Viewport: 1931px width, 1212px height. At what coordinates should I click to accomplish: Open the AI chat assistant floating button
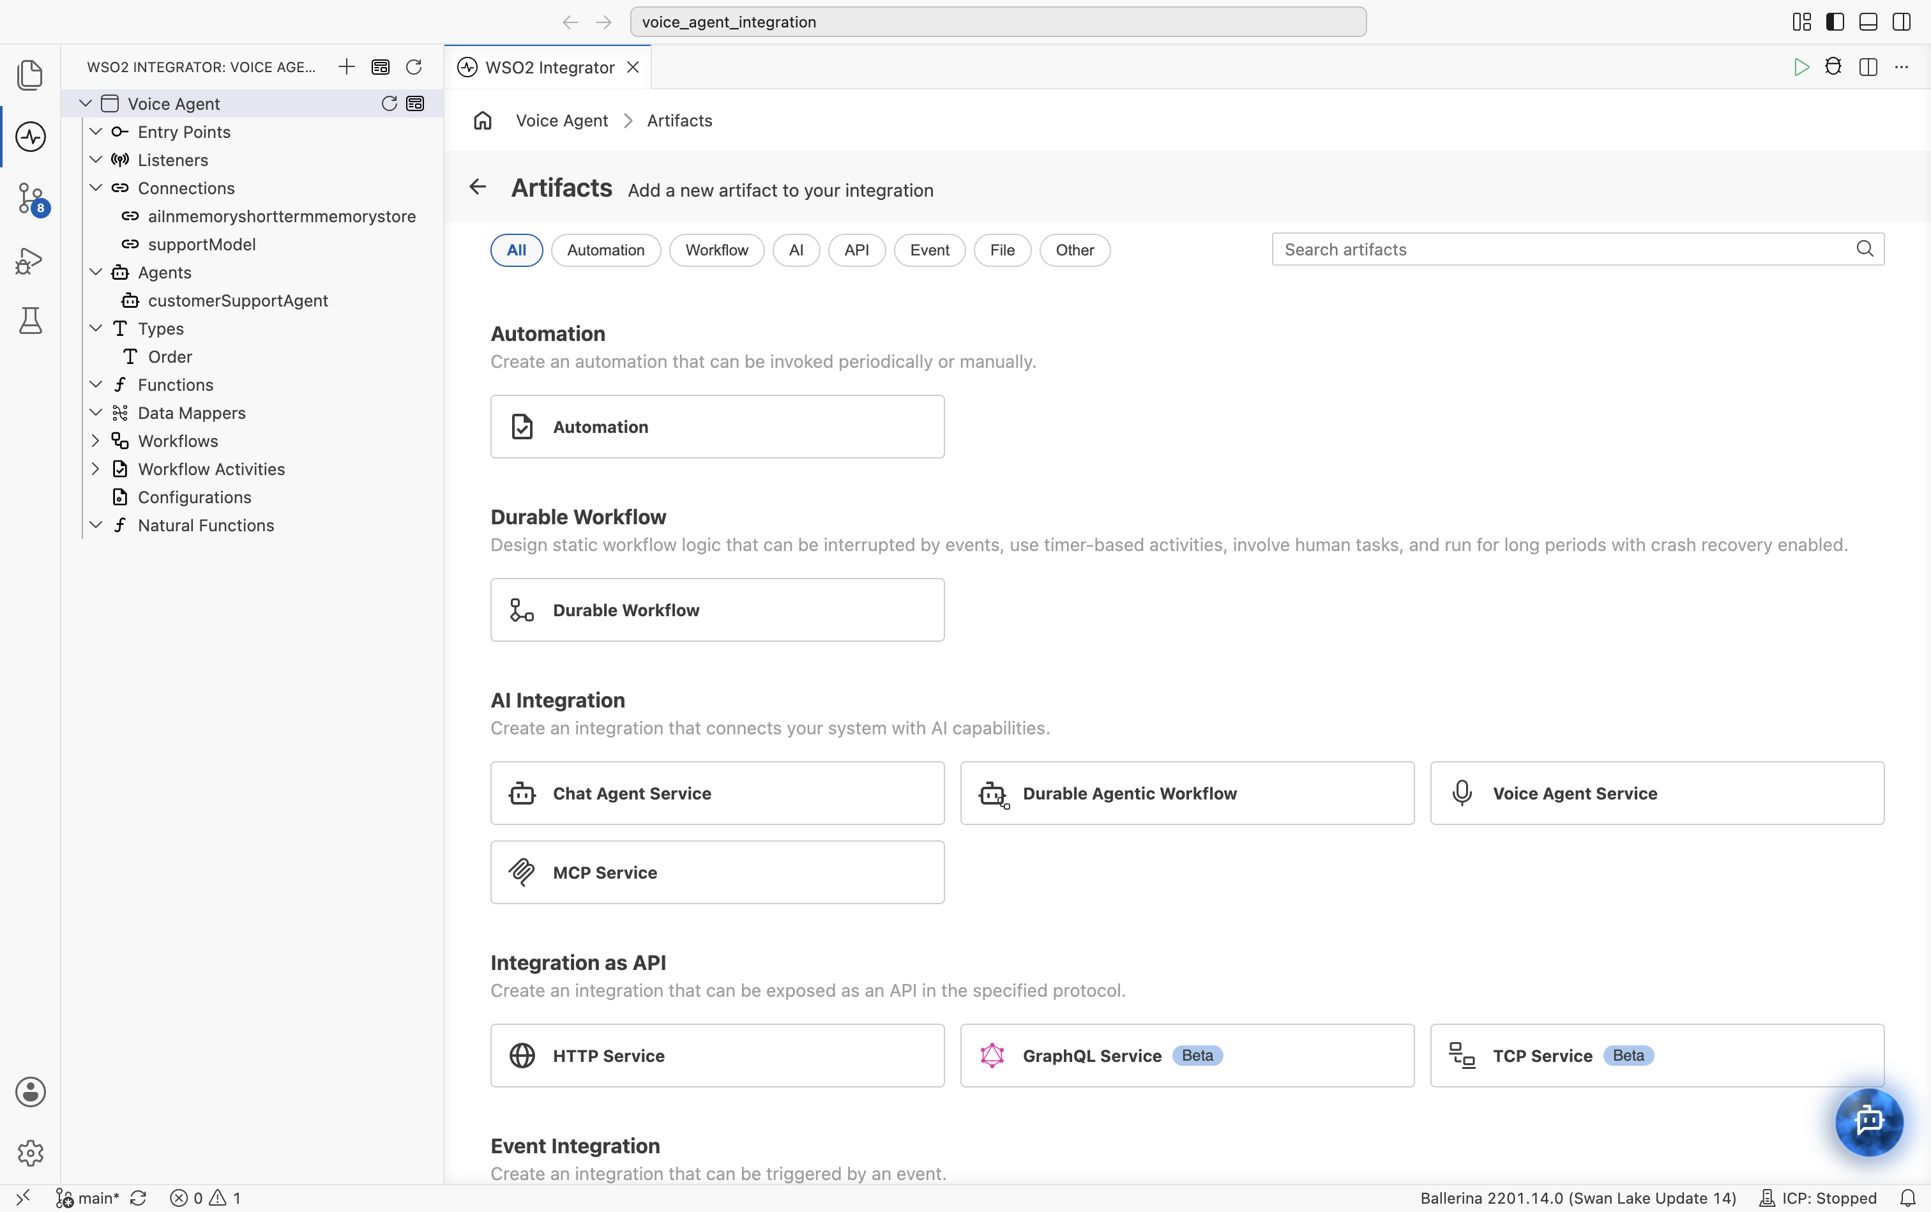pyautogui.click(x=1868, y=1121)
